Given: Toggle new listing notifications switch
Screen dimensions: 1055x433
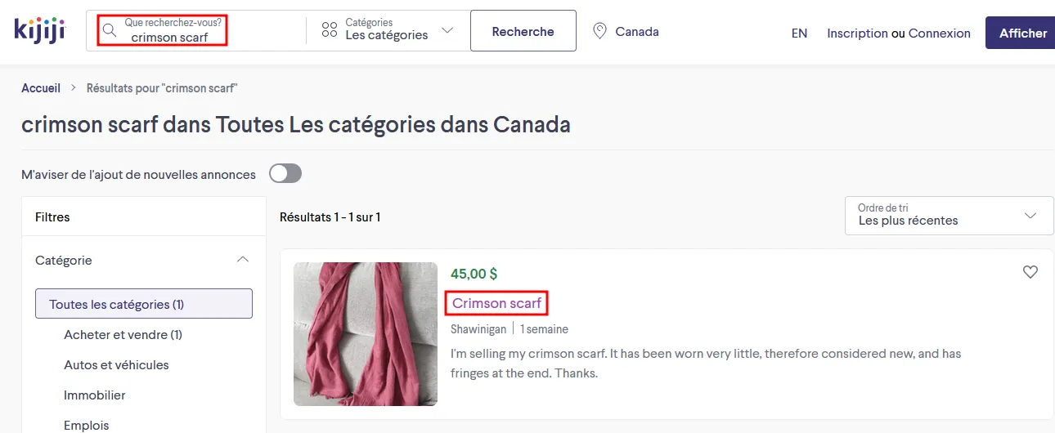Looking at the screenshot, I should tap(285, 173).
